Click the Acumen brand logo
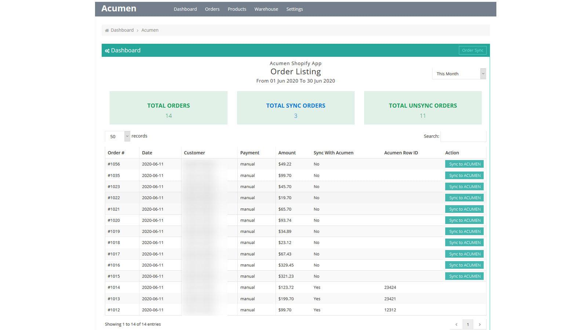This screenshot has width=587, height=330. [x=119, y=8]
